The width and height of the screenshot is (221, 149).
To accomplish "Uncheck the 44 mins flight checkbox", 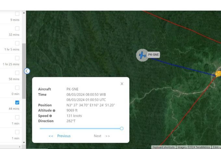I will coord(17,103).
